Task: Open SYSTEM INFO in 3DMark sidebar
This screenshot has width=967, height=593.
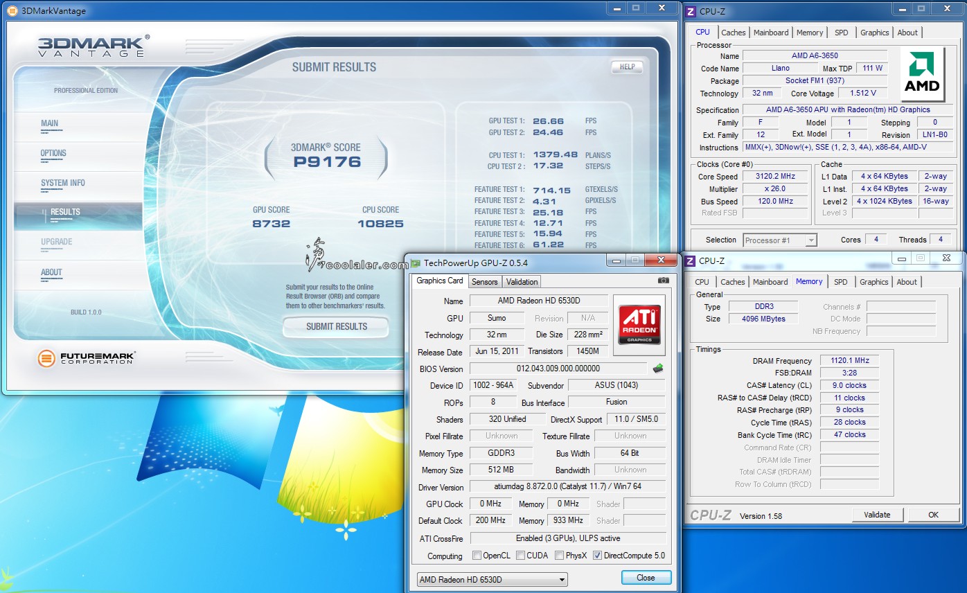Action: coord(63,184)
